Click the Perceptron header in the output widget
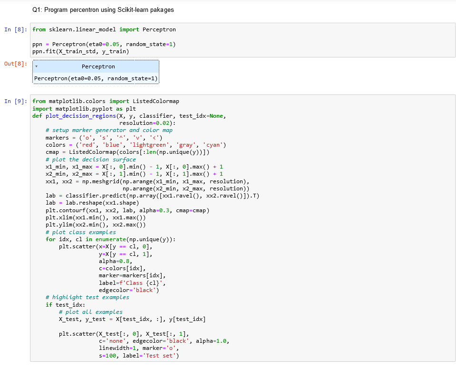 pos(97,66)
